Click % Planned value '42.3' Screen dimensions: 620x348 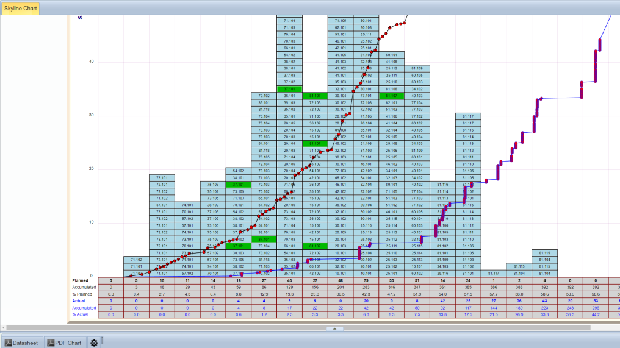366,294
